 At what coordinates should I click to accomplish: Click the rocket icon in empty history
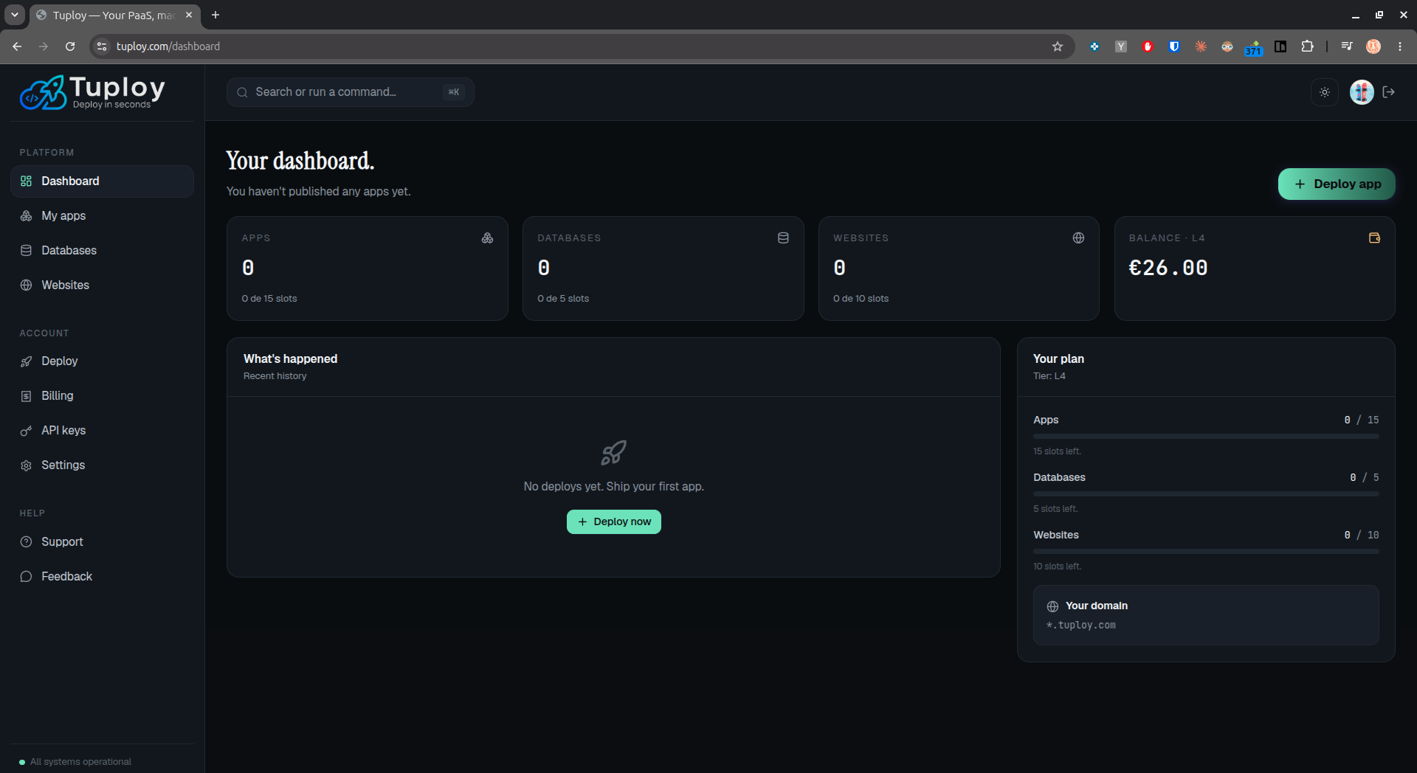tap(613, 453)
